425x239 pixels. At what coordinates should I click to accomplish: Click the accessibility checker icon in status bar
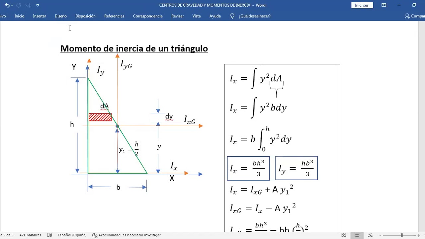[95, 235]
